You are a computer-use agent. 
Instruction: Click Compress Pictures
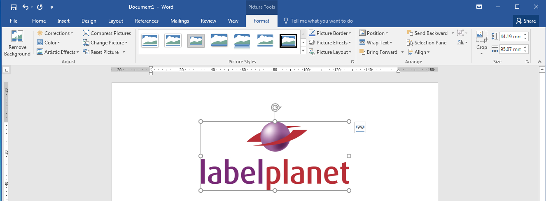(107, 33)
